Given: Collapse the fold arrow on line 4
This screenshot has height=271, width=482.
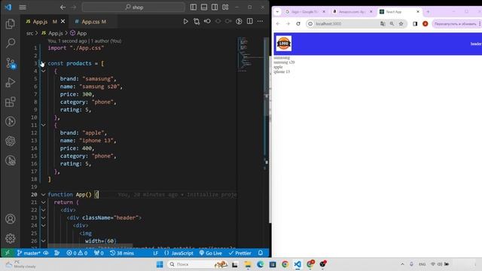Looking at the screenshot, I should tap(44, 71).
